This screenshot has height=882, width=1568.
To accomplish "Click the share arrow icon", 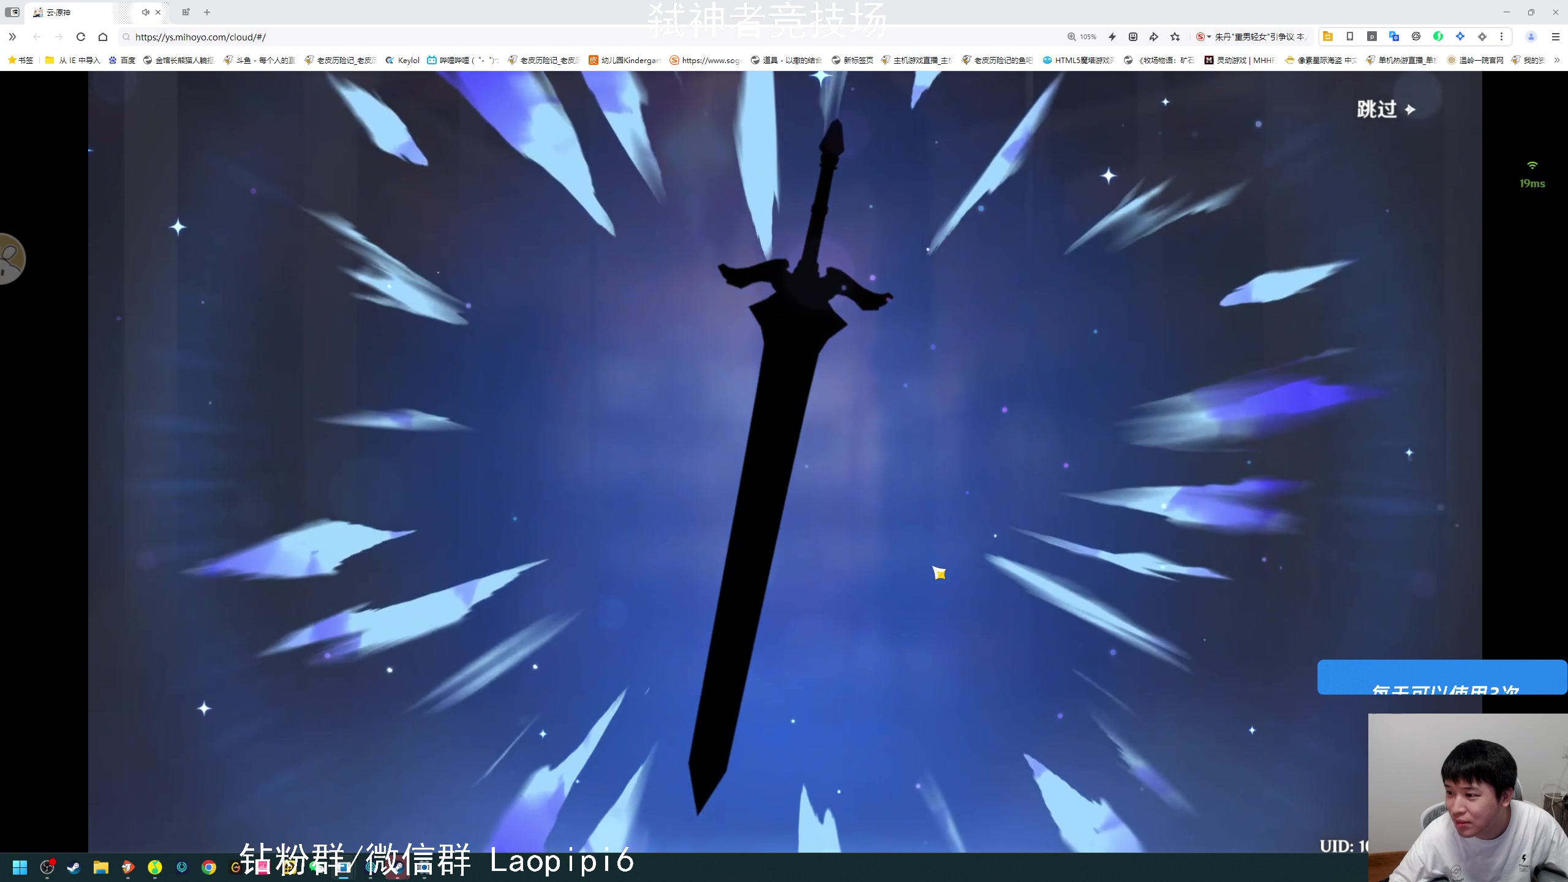I will pos(1154,37).
